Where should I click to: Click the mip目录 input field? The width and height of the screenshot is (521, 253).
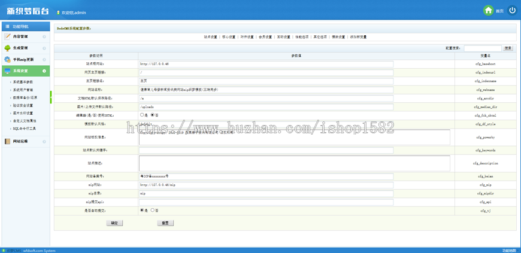266,194
